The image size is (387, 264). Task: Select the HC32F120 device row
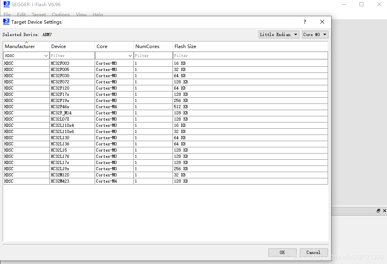[165, 88]
